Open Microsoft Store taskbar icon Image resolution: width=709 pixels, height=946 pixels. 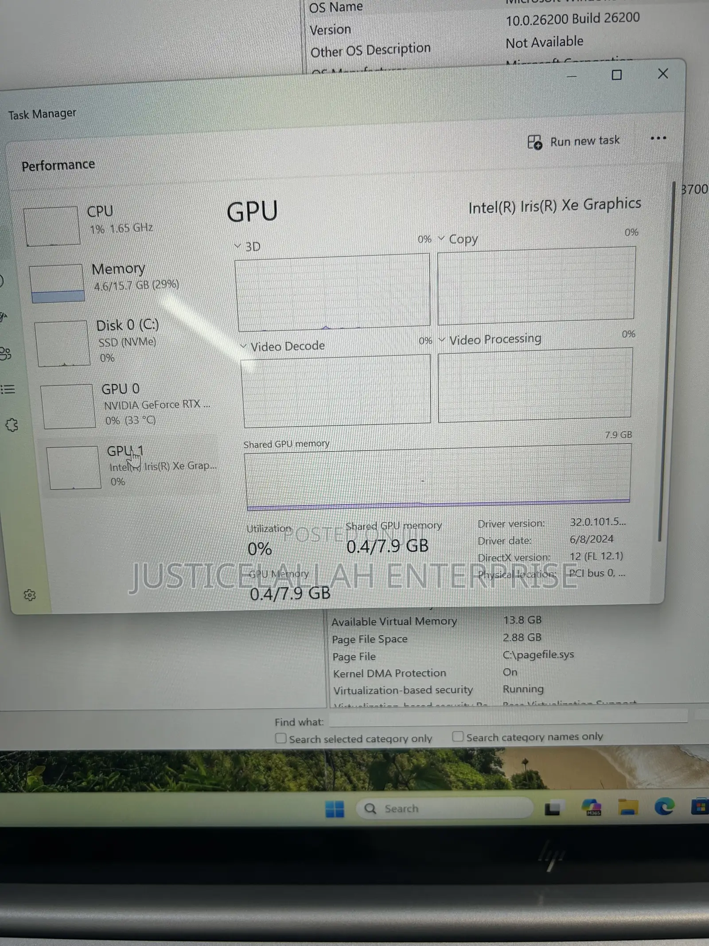click(x=700, y=807)
